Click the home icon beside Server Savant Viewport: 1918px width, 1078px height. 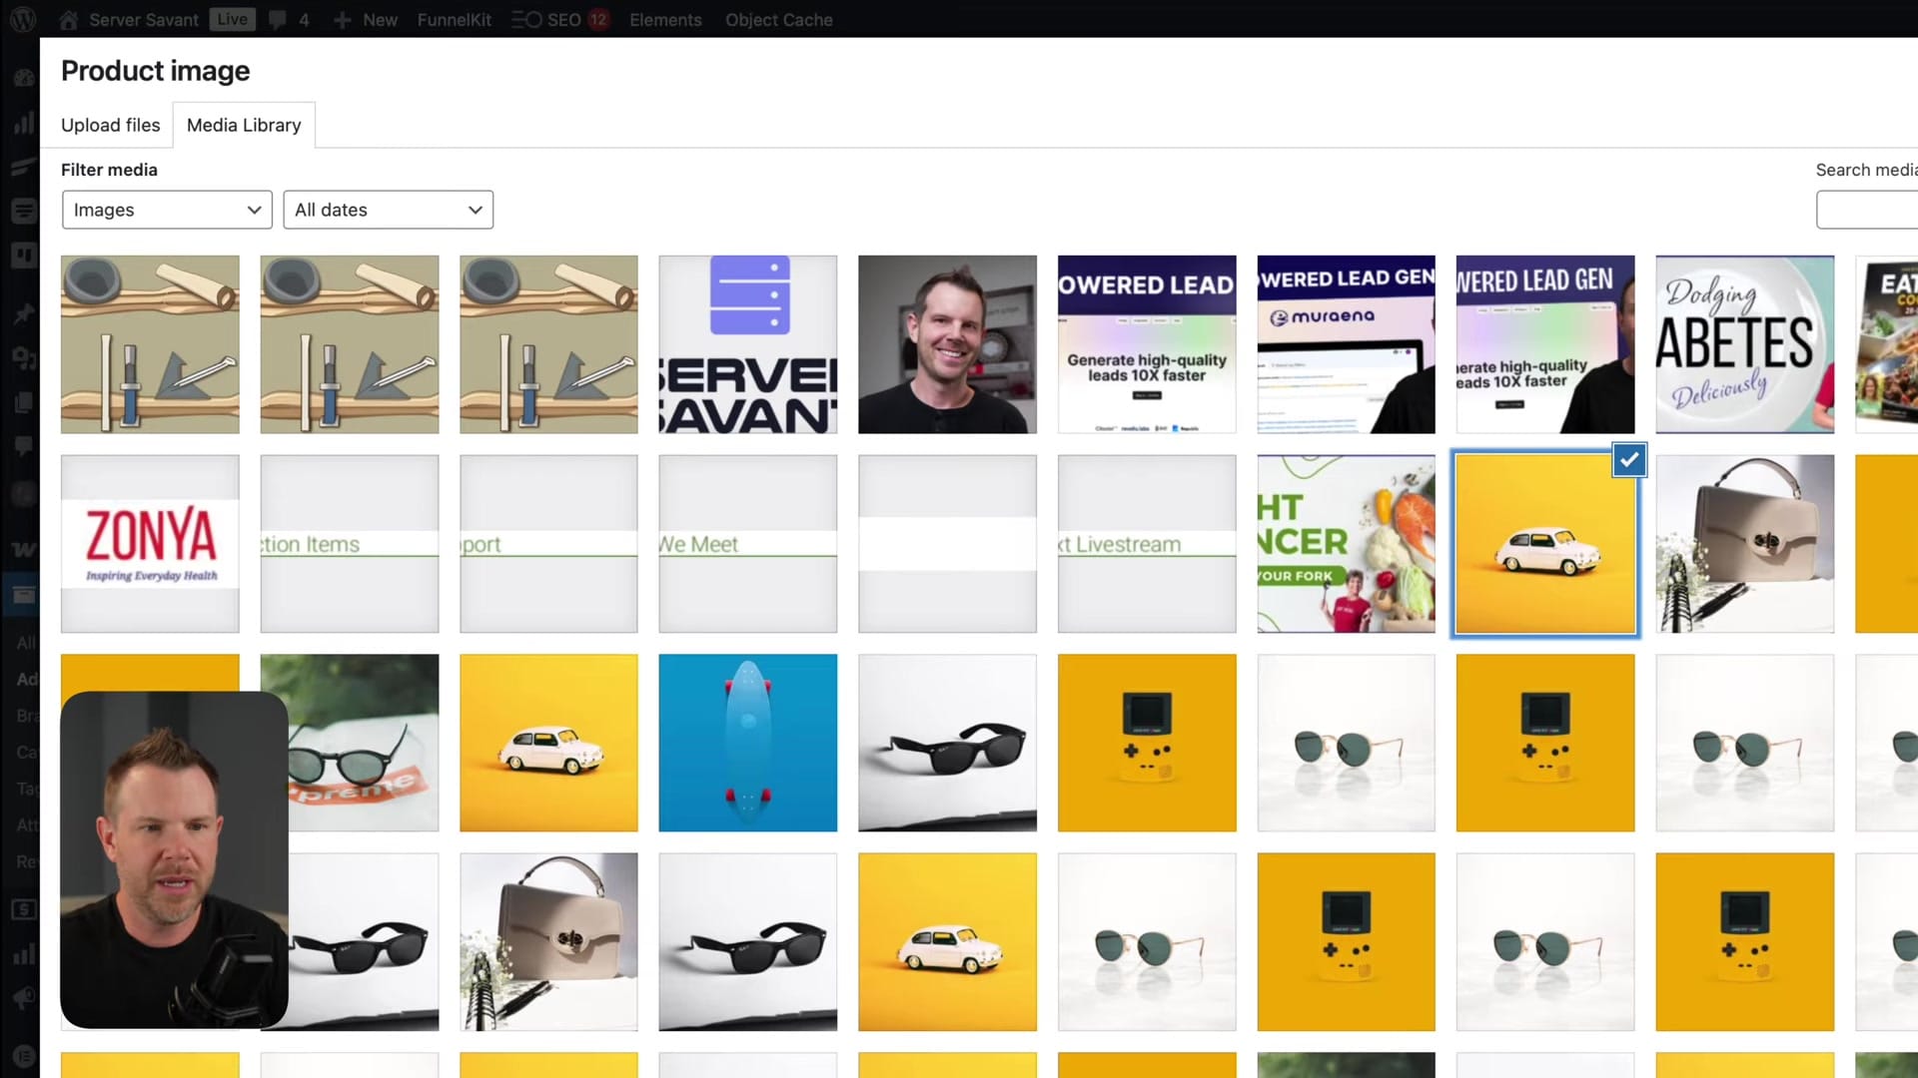click(69, 19)
